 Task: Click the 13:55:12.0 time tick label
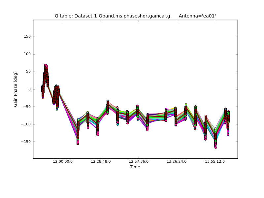215,161
